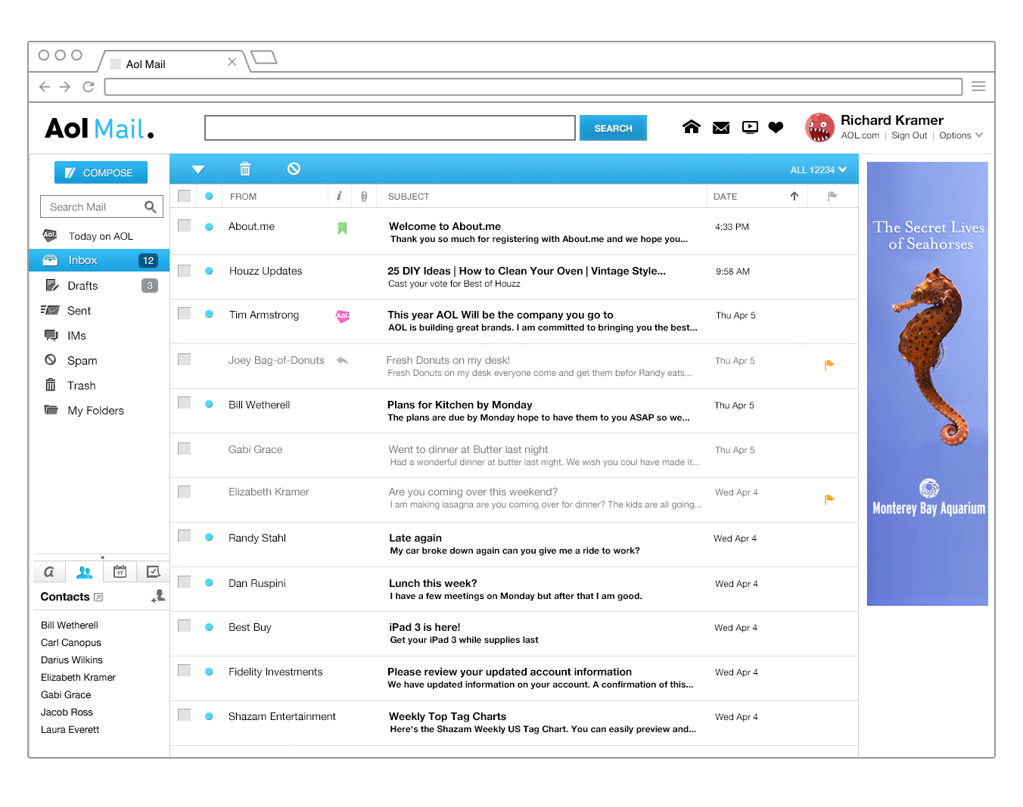Check the select-all checkbox in header row
Image resolution: width=1023 pixels, height=807 pixels.
184,196
